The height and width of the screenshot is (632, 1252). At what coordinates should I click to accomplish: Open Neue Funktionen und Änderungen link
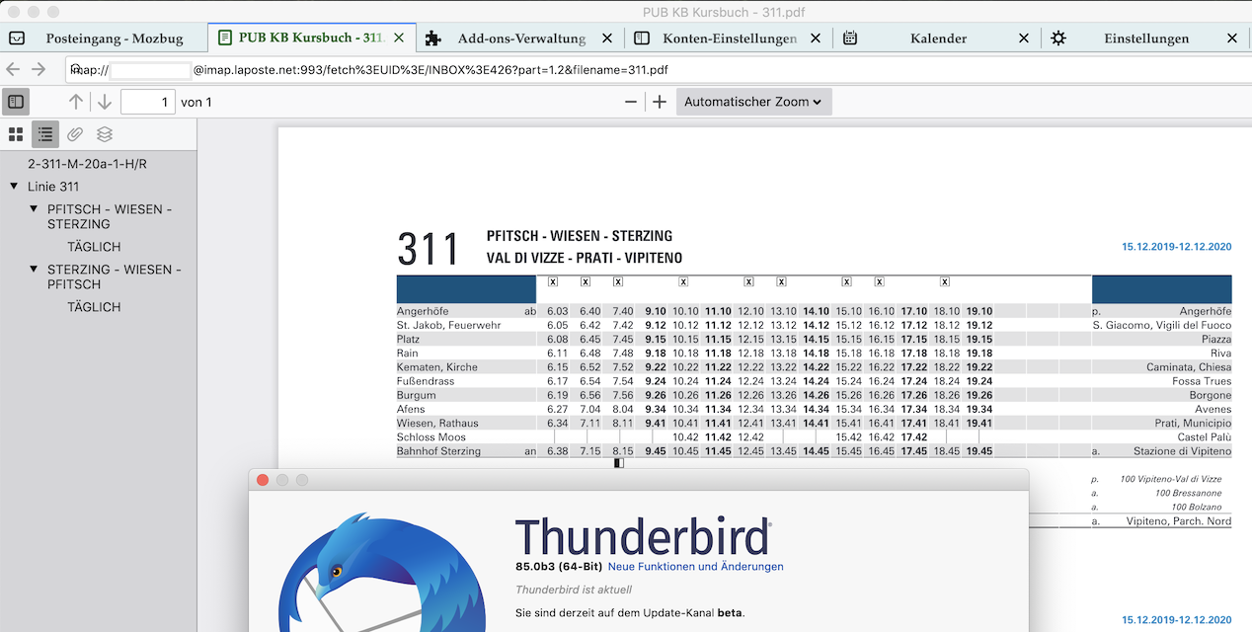pyautogui.click(x=695, y=567)
